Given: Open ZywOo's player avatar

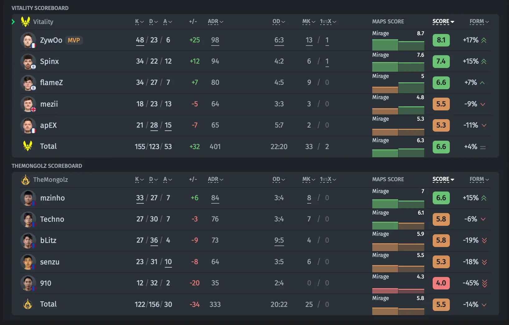Looking at the screenshot, I should [x=28, y=40].
